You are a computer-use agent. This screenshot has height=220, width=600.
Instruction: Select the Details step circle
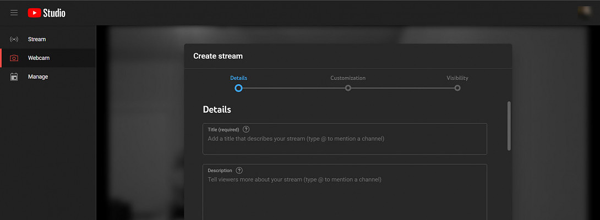(238, 88)
